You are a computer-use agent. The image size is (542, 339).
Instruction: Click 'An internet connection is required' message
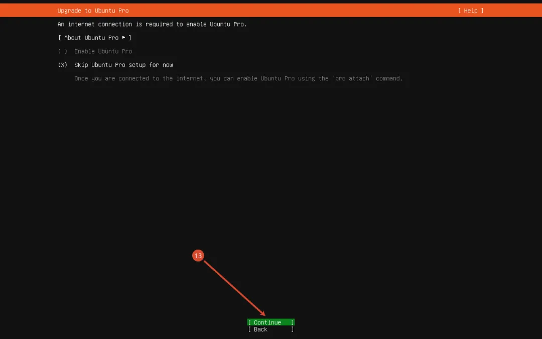tap(152, 24)
